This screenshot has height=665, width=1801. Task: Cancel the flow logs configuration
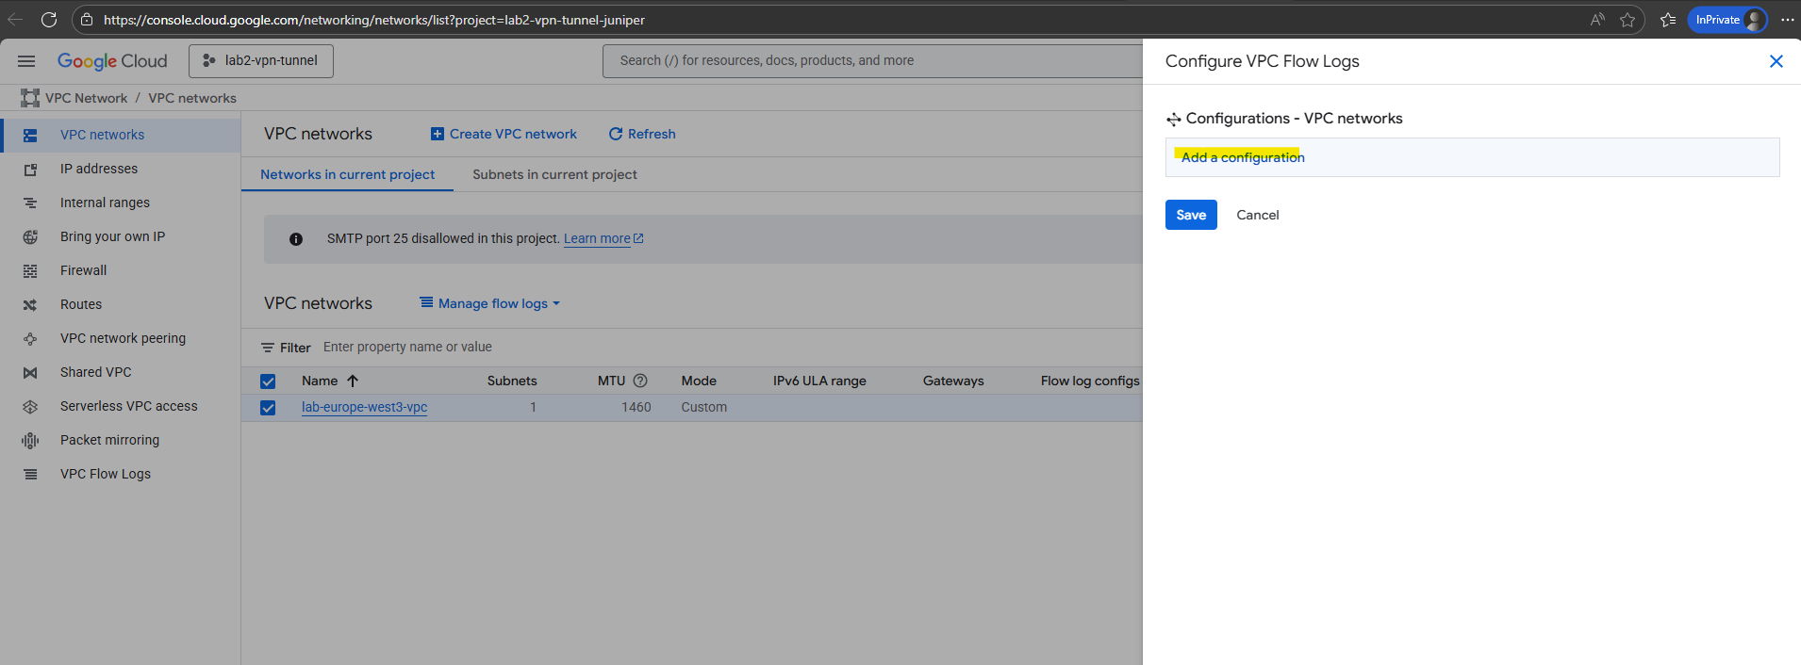tap(1258, 215)
